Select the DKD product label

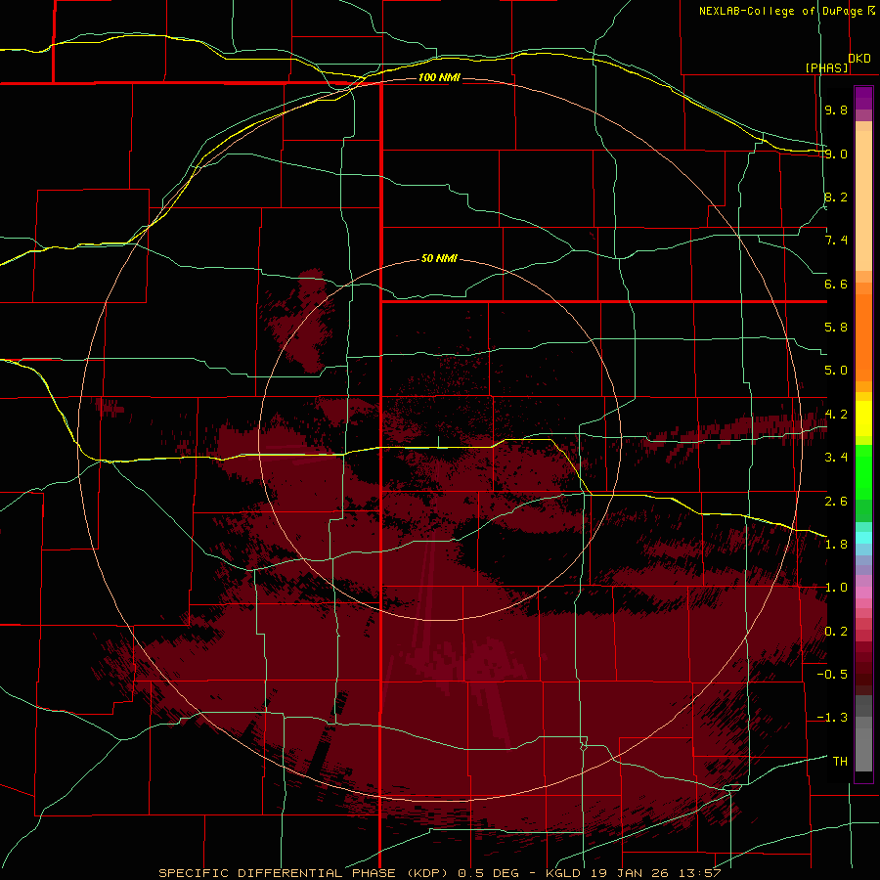click(x=859, y=59)
